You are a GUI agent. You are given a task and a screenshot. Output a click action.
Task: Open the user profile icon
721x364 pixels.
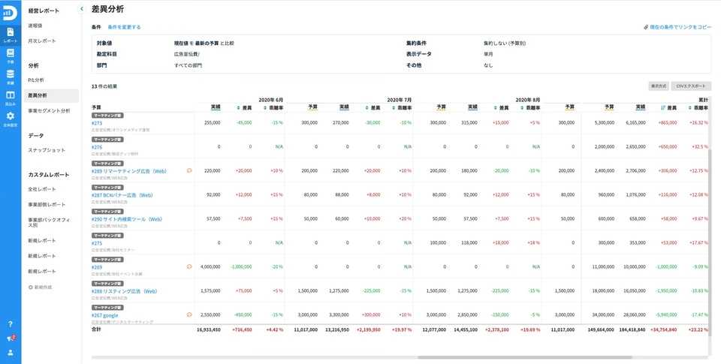click(x=11, y=352)
